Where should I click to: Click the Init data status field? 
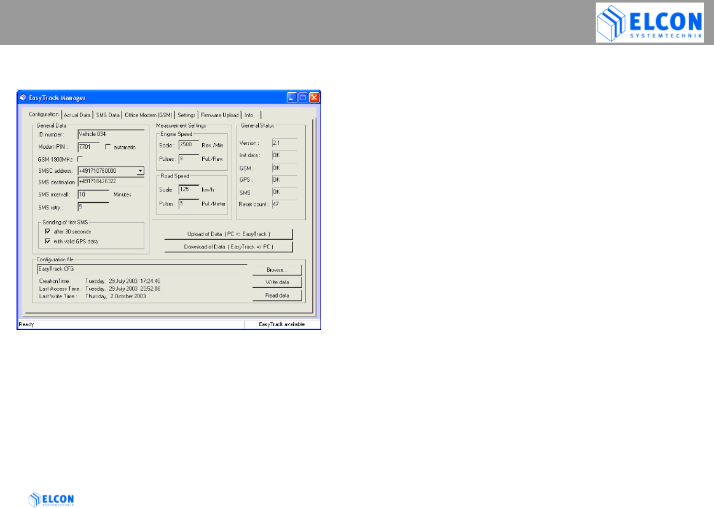pos(285,155)
